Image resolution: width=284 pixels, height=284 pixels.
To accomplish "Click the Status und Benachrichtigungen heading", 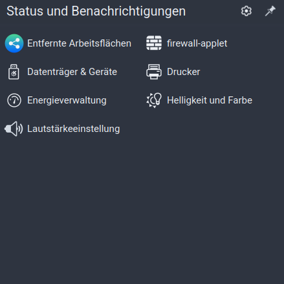I will [x=96, y=11].
